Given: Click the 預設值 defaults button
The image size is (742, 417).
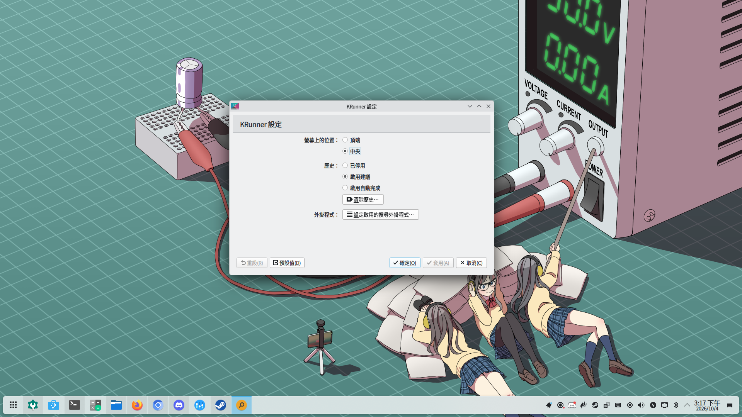Looking at the screenshot, I should pyautogui.click(x=287, y=263).
